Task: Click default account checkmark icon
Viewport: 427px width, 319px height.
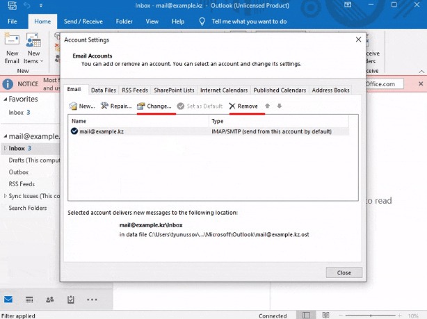Action: click(74, 131)
